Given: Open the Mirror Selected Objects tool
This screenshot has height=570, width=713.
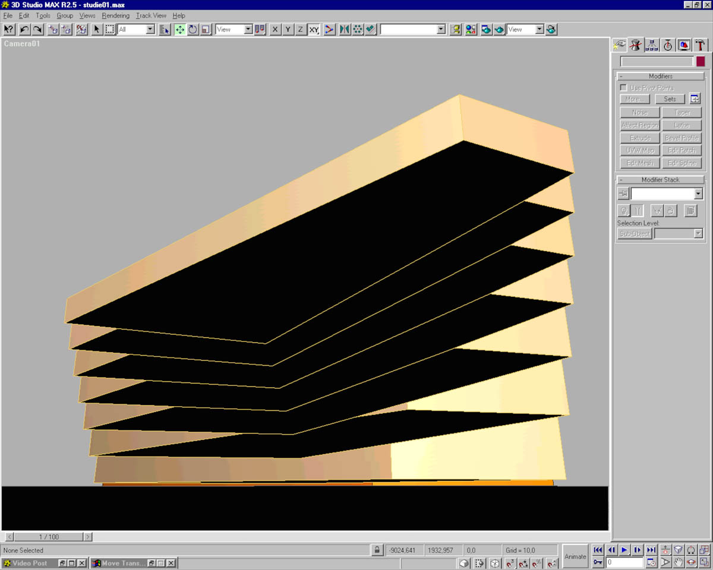Looking at the screenshot, I should click(x=345, y=30).
